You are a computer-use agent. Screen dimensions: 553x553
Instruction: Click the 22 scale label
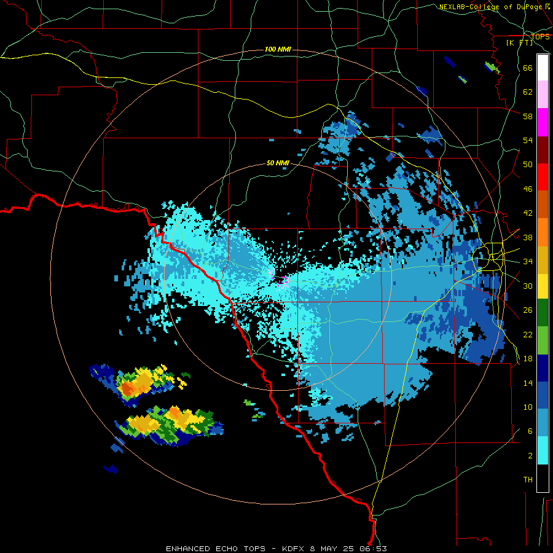pos(528,334)
